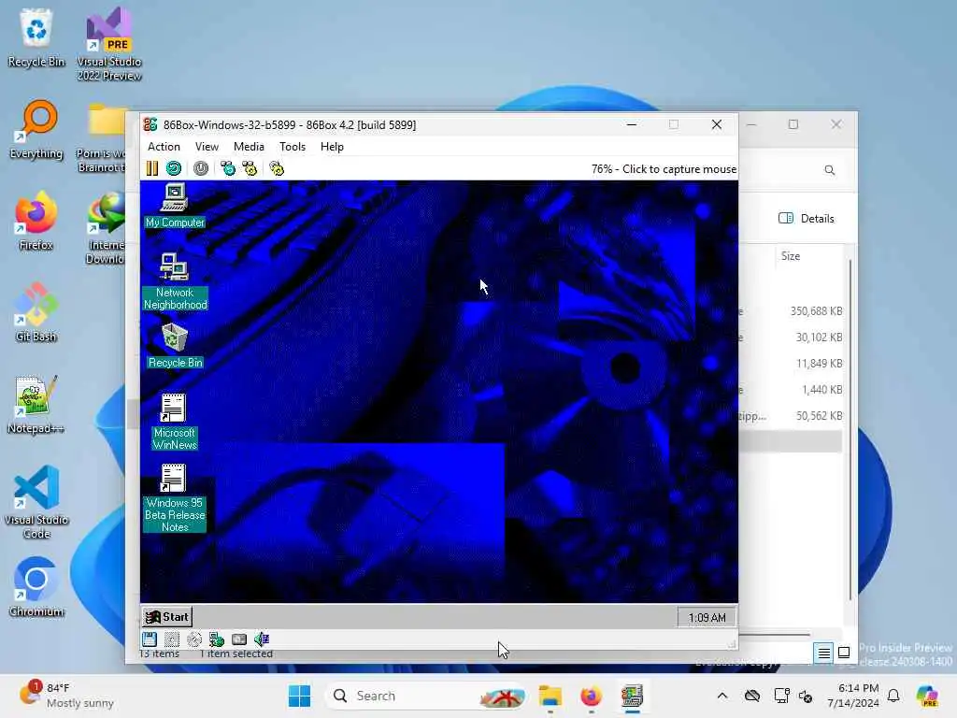
Task: Send Ctrl+Alt+Esc using the yellow keys icon
Action: coord(250,168)
